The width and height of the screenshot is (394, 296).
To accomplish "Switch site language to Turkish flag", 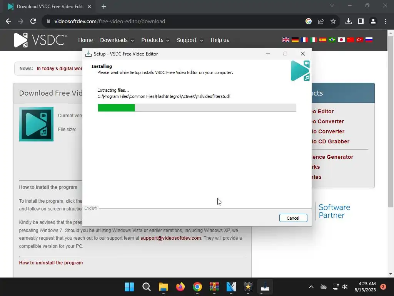I will pyautogui.click(x=360, y=40).
